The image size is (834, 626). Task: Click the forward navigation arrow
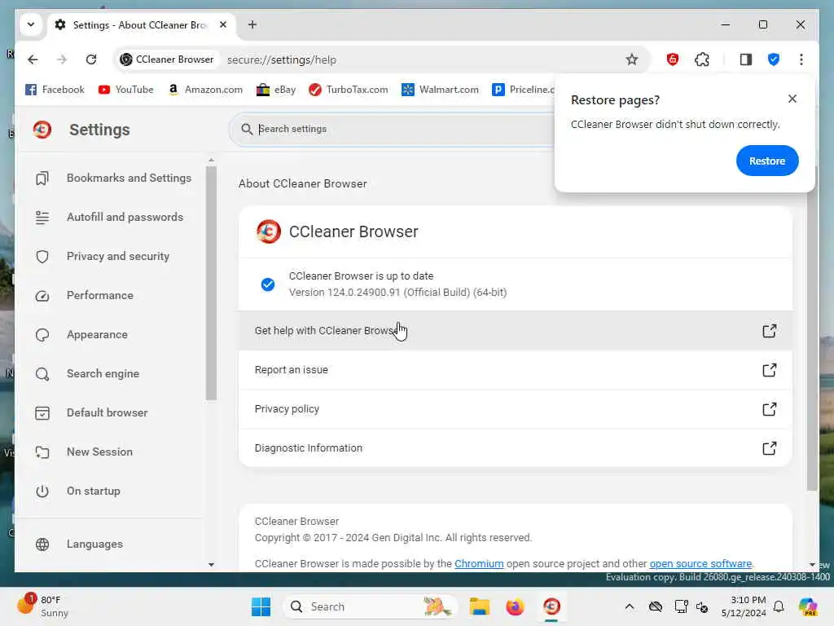tap(62, 60)
